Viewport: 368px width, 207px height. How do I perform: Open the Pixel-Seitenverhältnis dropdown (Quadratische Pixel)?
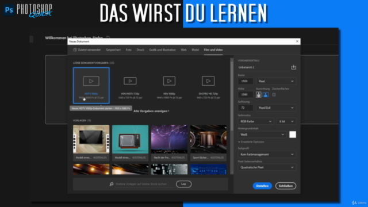click(x=267, y=167)
